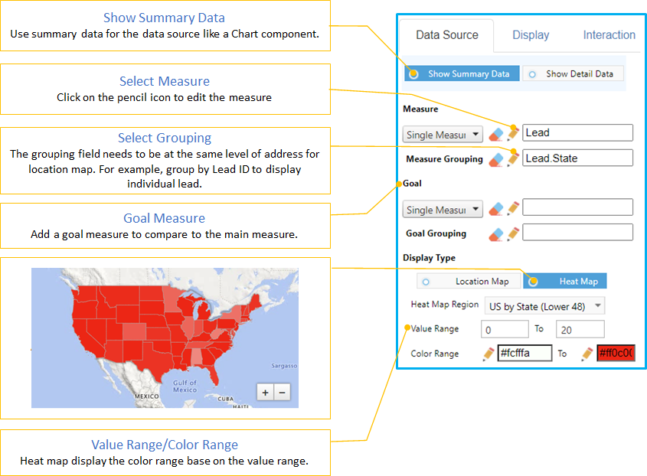
Task: Switch to Show Detail Data
Action: tap(573, 74)
